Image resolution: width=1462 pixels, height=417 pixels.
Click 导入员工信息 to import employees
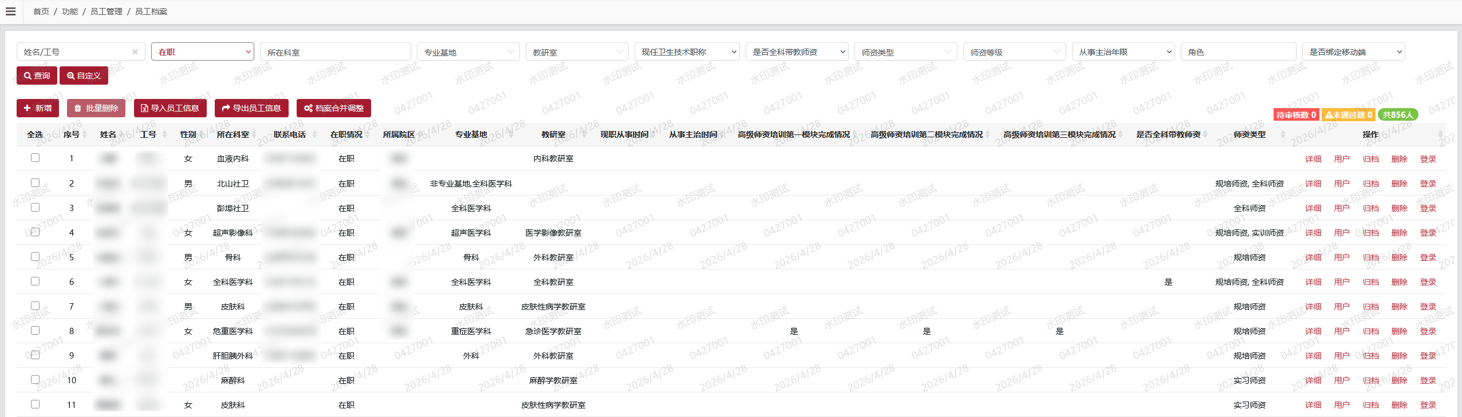170,108
